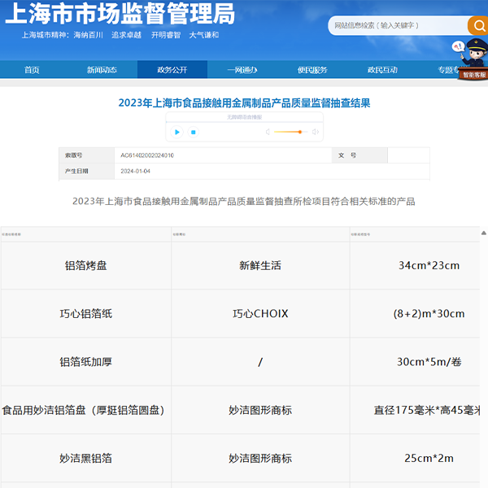Select the 政务公开 navigation tab
The height and width of the screenshot is (488, 488).
[x=172, y=70]
